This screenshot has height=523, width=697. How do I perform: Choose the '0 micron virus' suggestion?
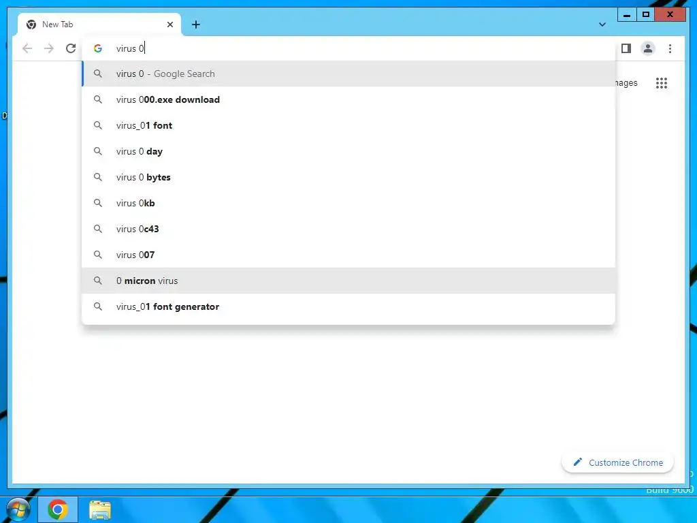[348, 281]
